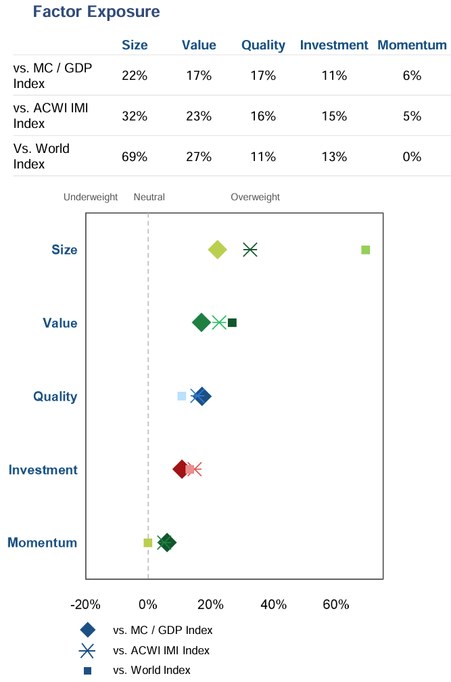
Task: Select the dark red Investment diamond marker
Action: pyautogui.click(x=181, y=469)
